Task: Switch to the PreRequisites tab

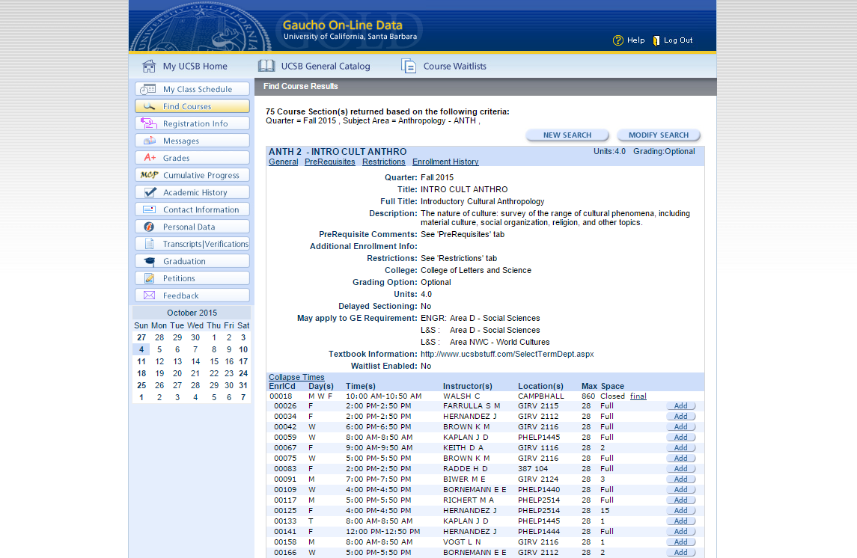Action: (x=329, y=162)
